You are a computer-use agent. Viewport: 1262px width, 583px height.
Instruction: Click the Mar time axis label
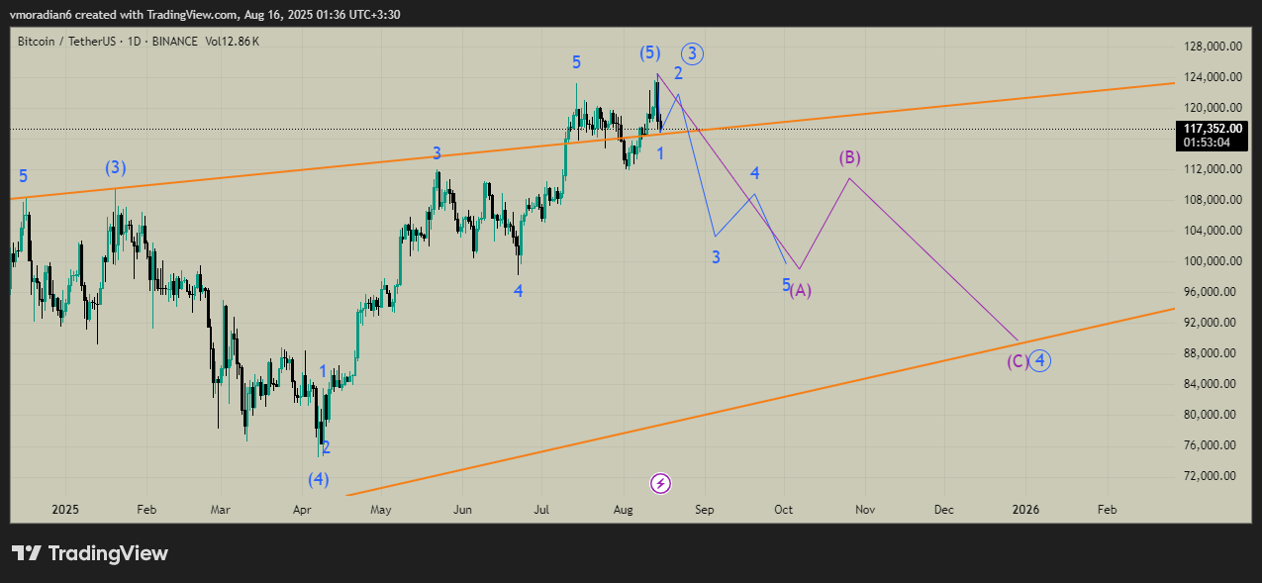pyautogui.click(x=221, y=510)
